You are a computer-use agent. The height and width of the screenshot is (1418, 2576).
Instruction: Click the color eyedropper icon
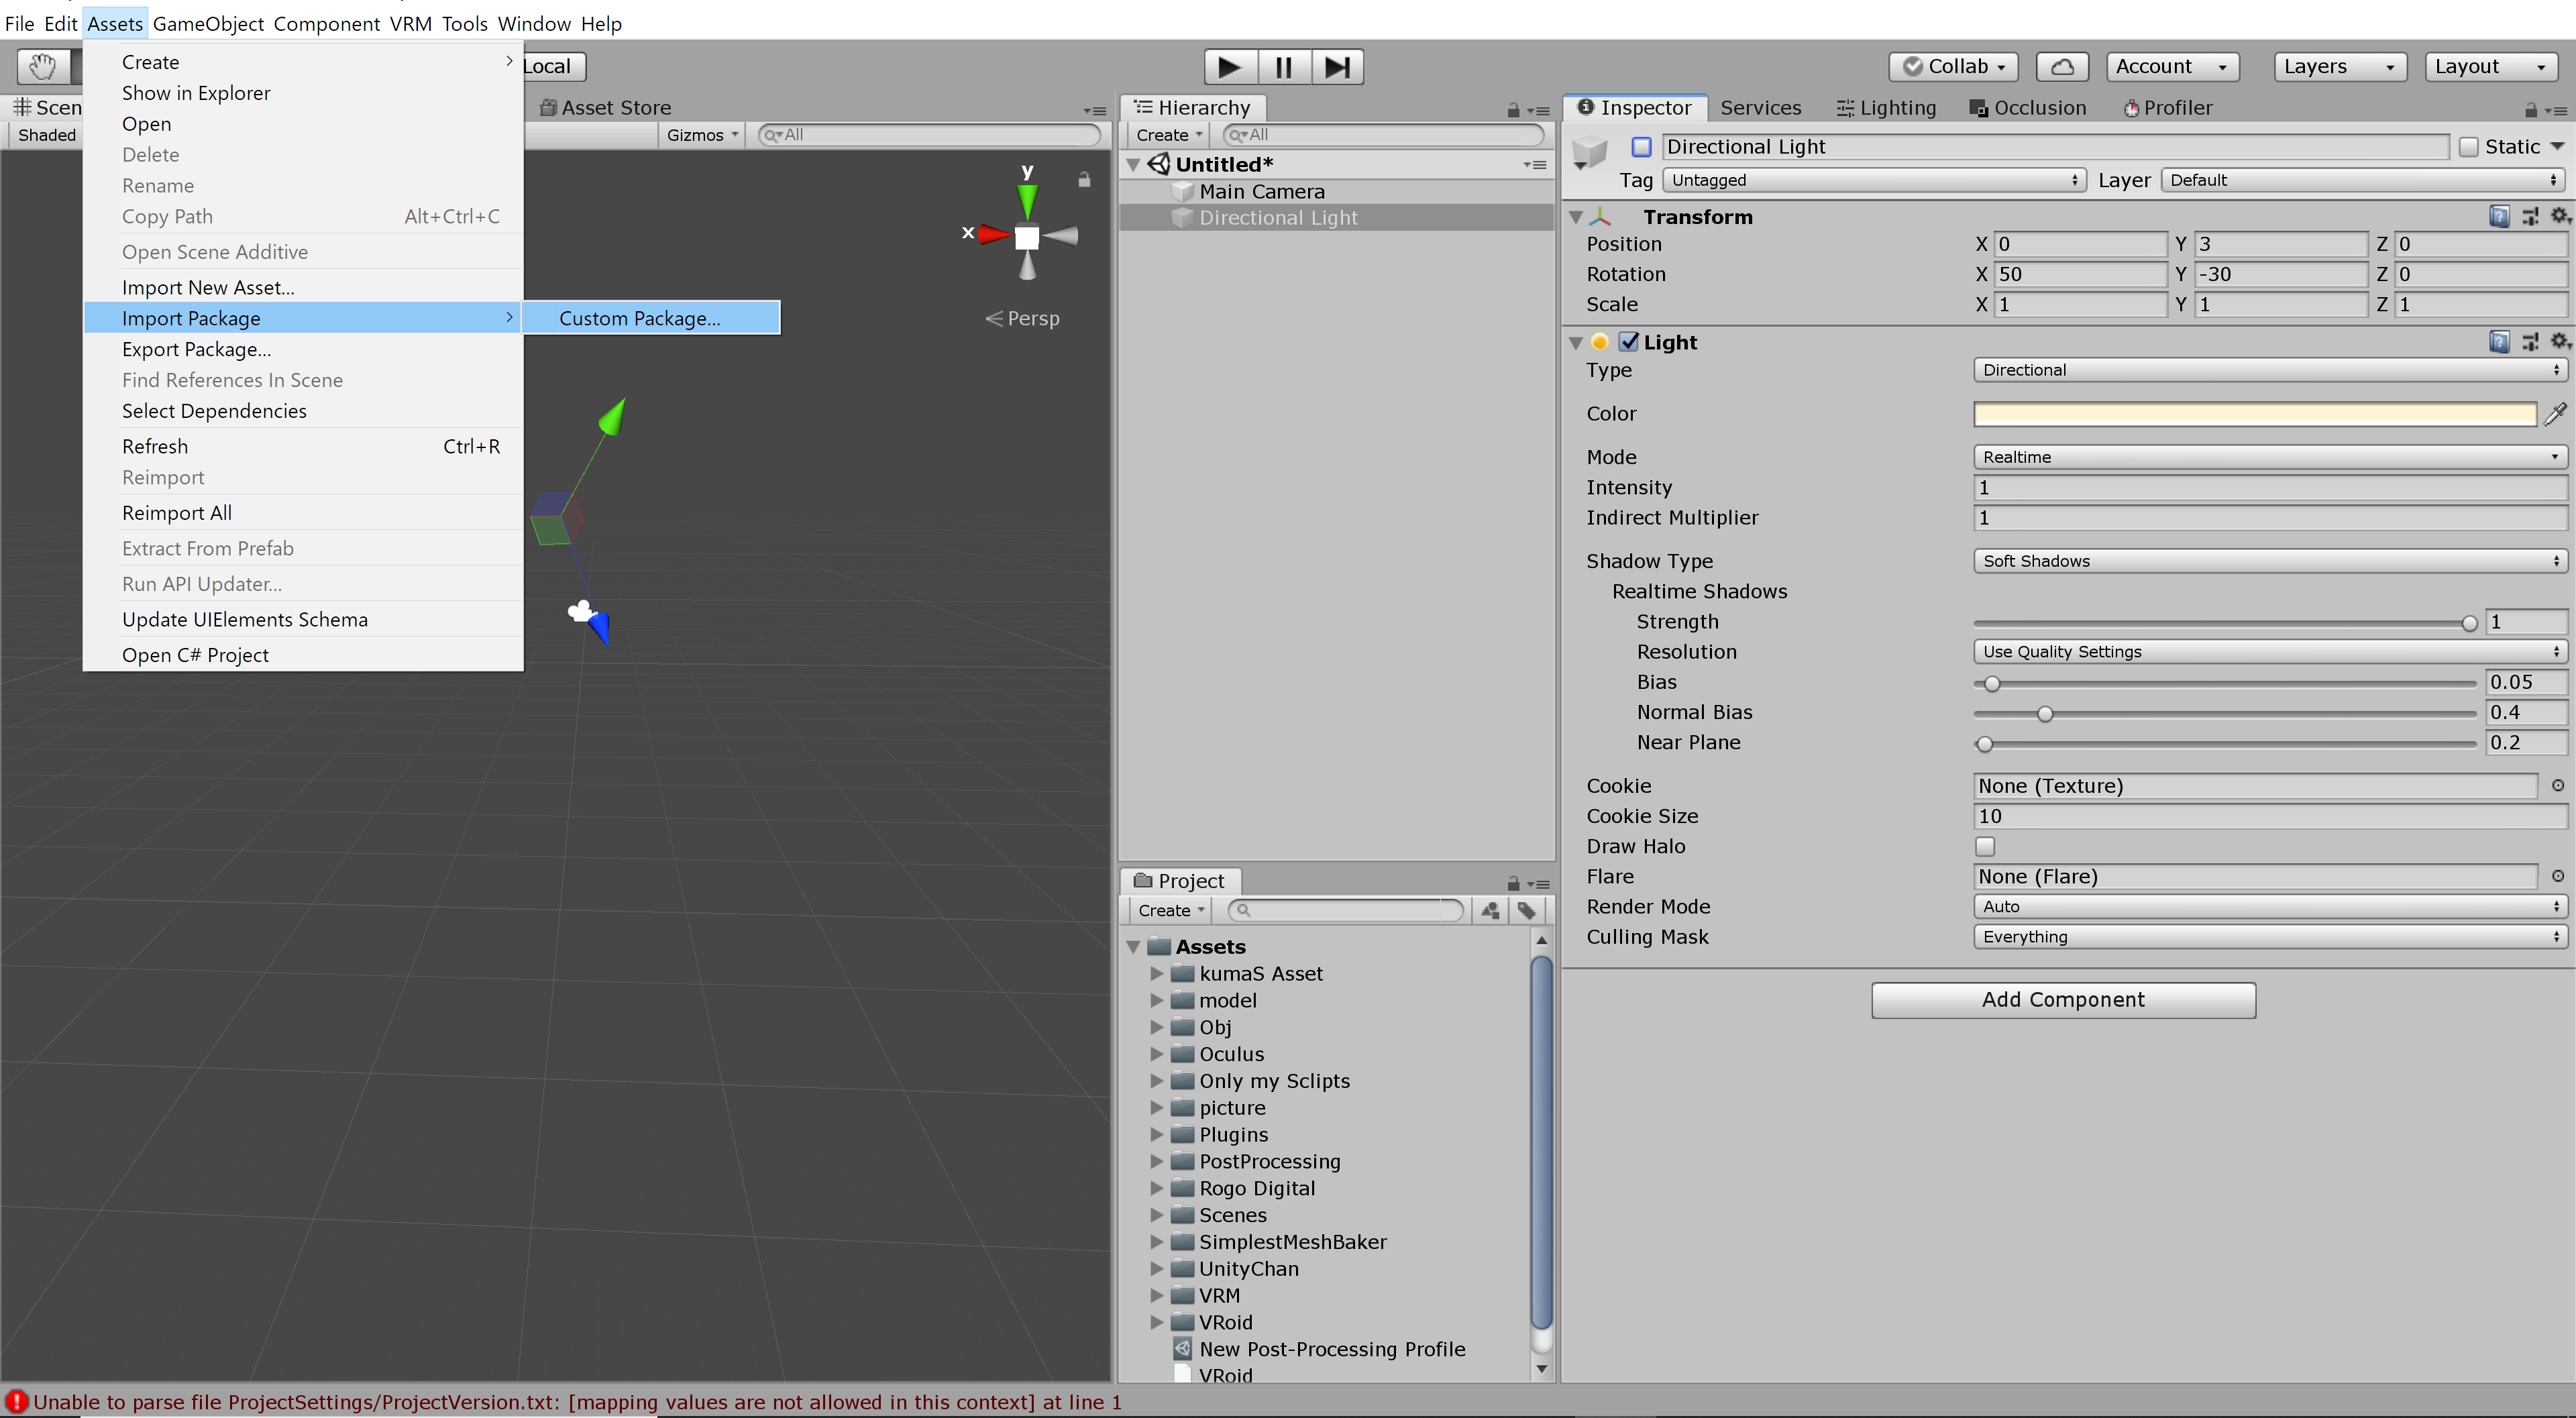tap(2555, 414)
